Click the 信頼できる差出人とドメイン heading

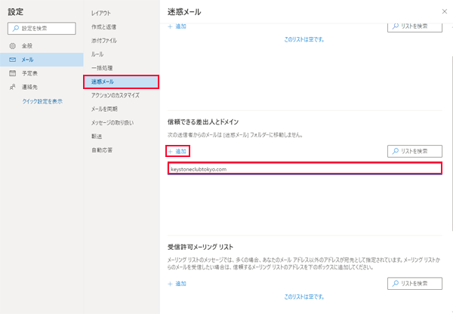tap(203, 122)
